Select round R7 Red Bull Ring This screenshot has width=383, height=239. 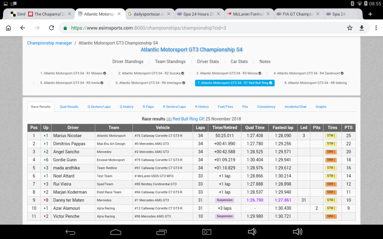click(x=235, y=83)
